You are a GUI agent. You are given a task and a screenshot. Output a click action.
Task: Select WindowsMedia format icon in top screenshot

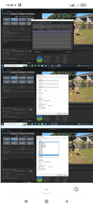click(x=22, y=20)
